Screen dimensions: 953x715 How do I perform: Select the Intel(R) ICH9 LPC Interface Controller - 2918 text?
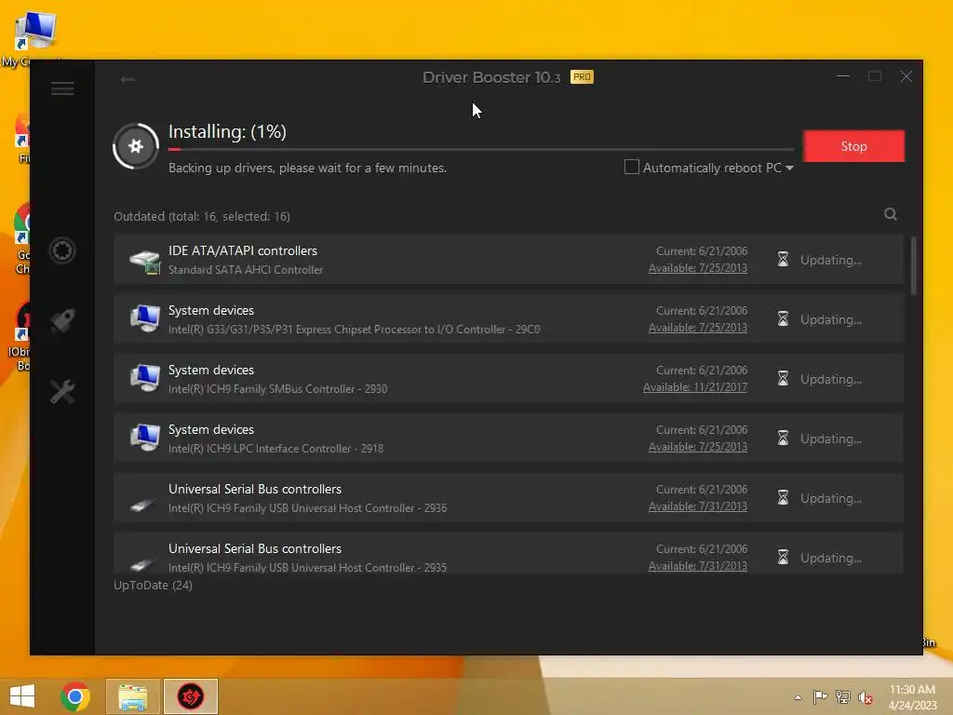(275, 449)
